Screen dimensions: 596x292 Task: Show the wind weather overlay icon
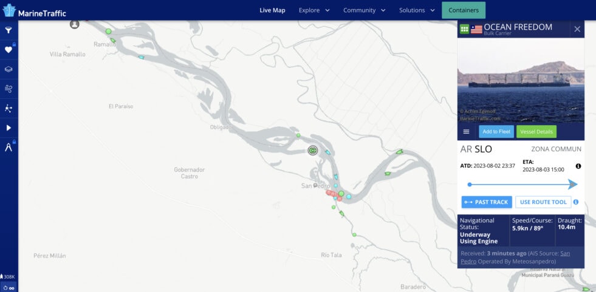pos(9,89)
